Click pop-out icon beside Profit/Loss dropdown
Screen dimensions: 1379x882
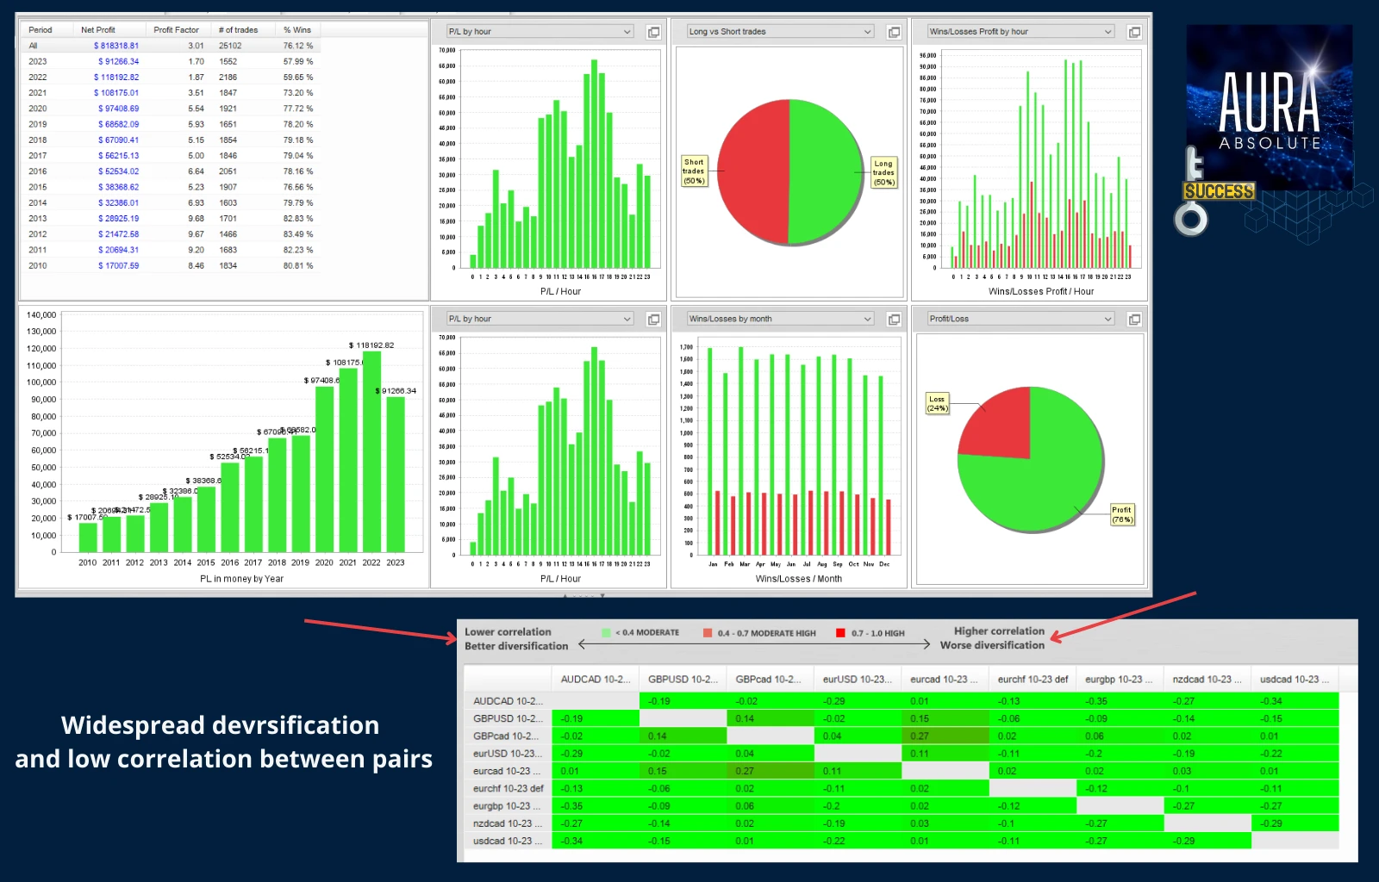pyautogui.click(x=1134, y=320)
